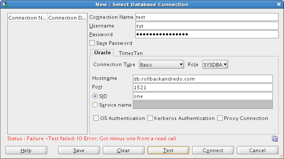Click into the Hostname input field
The image size is (284, 159).
(x=203, y=79)
